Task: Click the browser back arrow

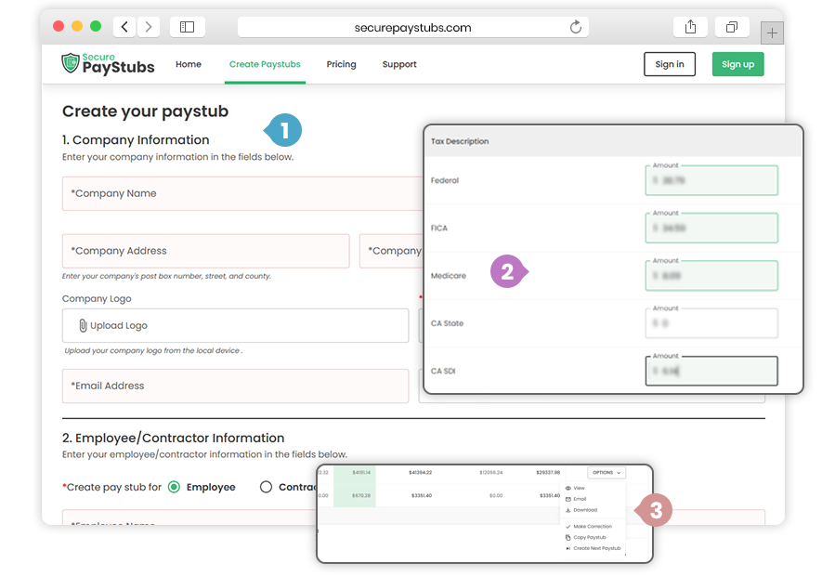Action: [124, 27]
